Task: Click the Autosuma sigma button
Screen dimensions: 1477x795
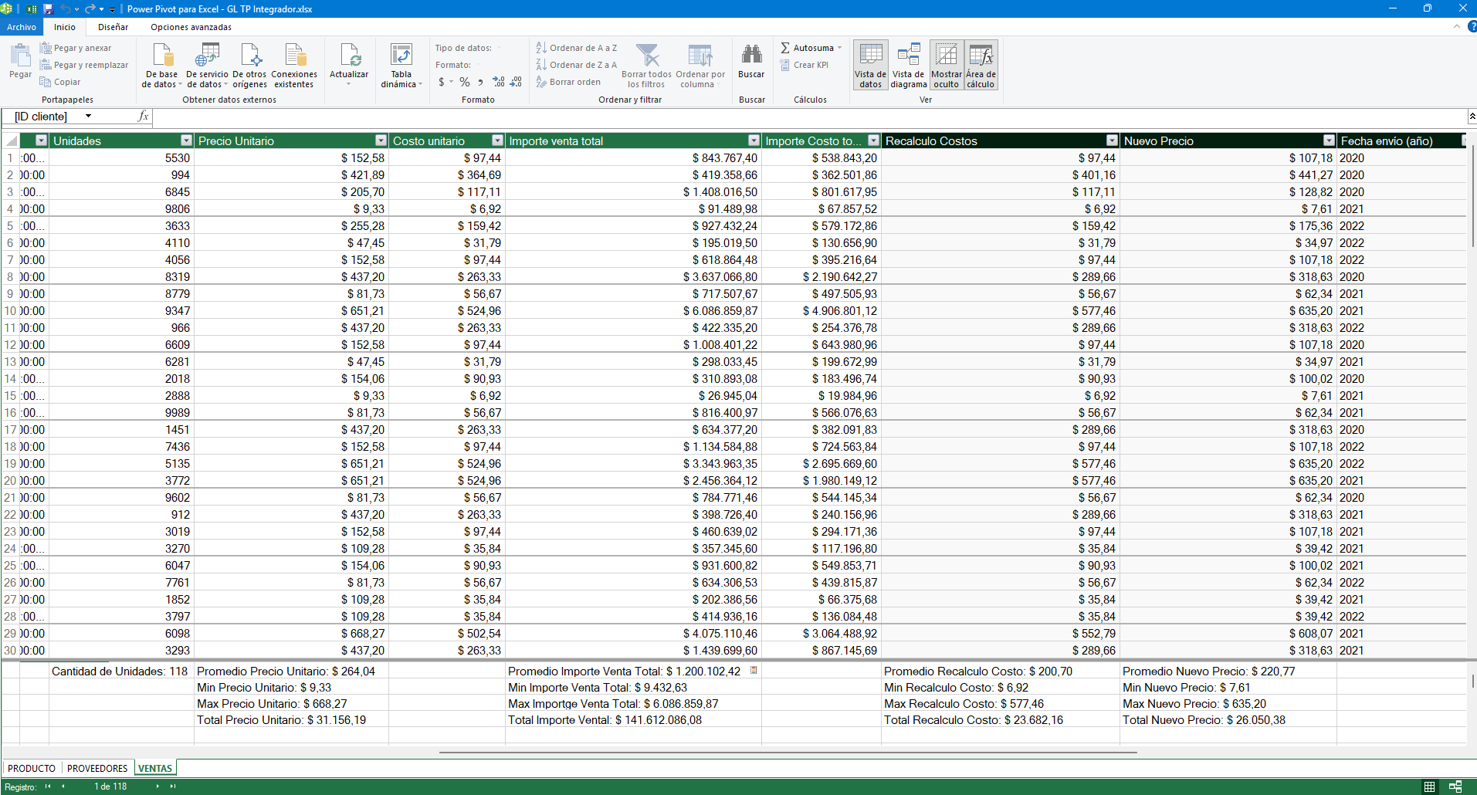Action: [807, 48]
